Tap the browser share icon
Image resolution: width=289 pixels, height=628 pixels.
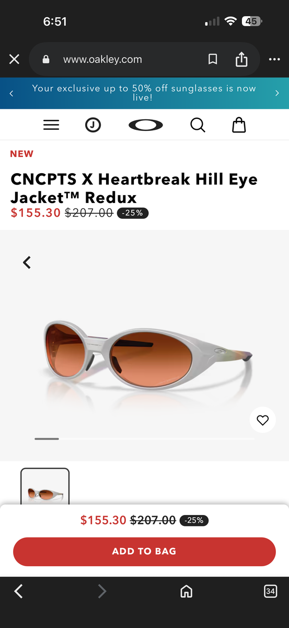pyautogui.click(x=241, y=59)
